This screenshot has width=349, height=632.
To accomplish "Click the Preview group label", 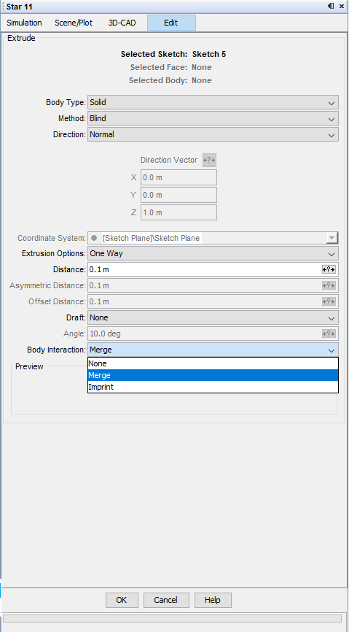I will (x=29, y=366).
